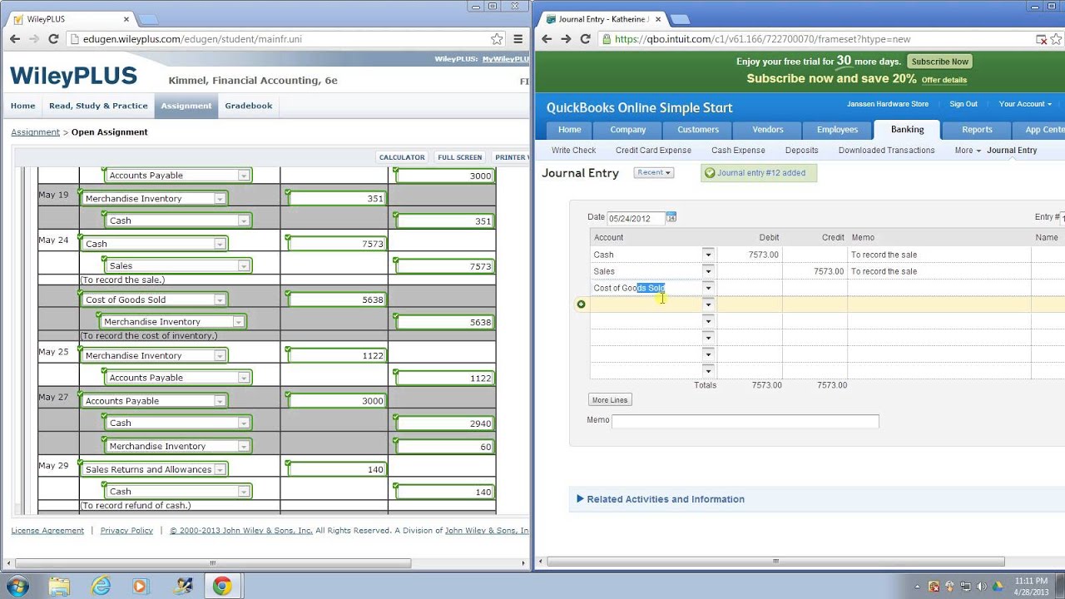Open the Reports tab
The height and width of the screenshot is (599, 1065).
point(977,130)
